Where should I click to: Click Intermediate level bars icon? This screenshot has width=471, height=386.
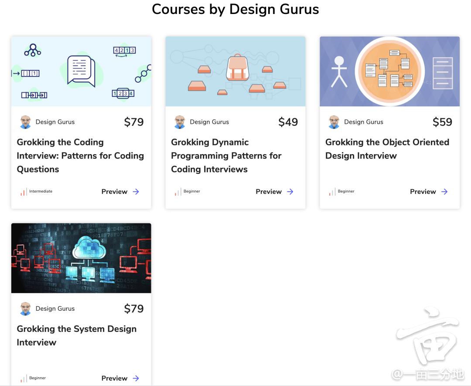[x=24, y=192]
